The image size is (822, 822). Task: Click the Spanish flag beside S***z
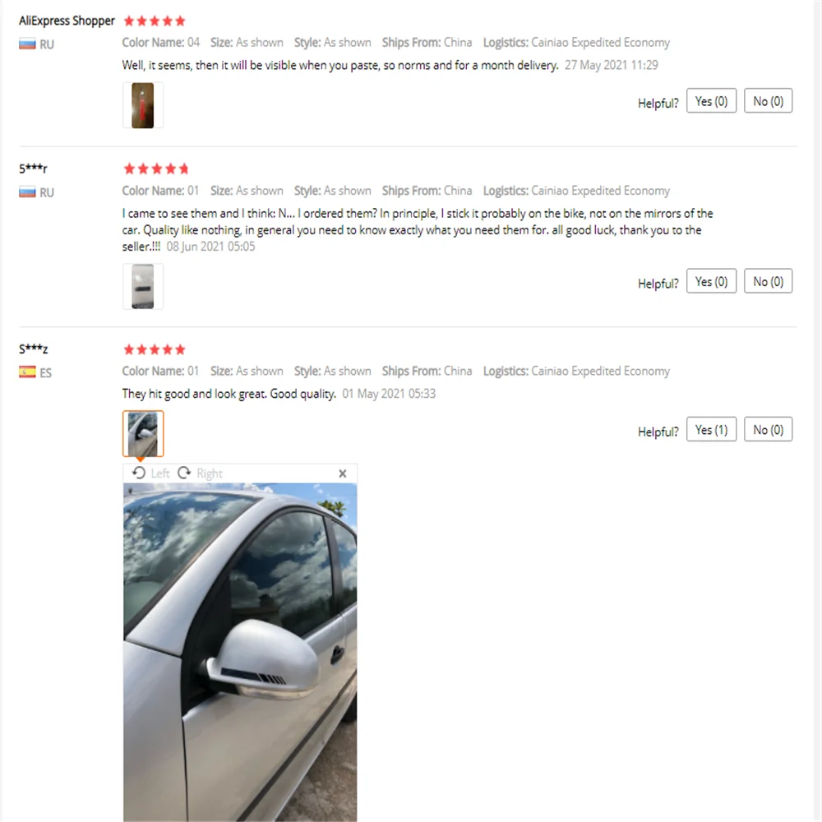pyautogui.click(x=27, y=372)
